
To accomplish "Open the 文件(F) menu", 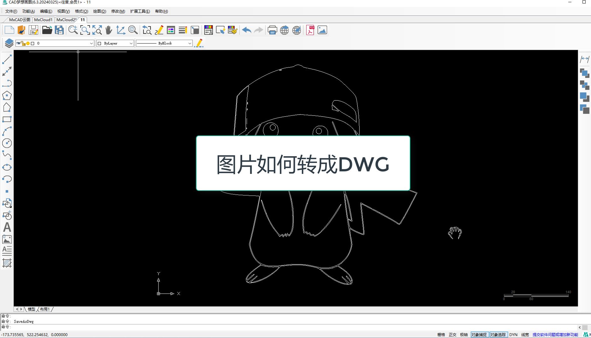I will tap(11, 11).
